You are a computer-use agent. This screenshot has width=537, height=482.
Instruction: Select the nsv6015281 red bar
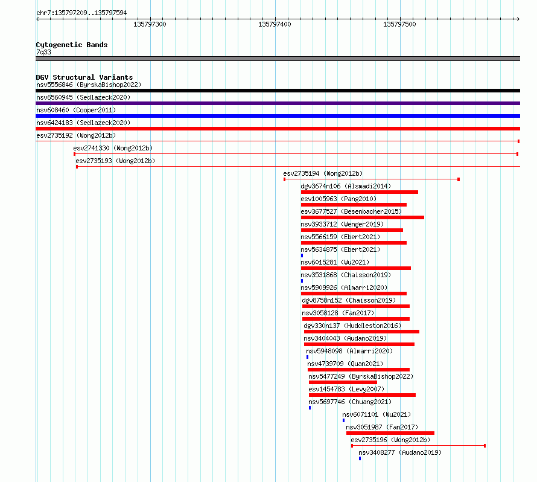click(x=356, y=268)
